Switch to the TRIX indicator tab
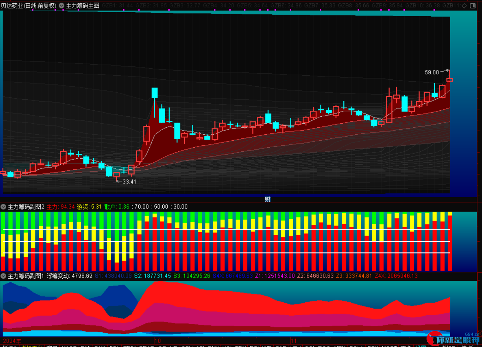 point(130,346)
